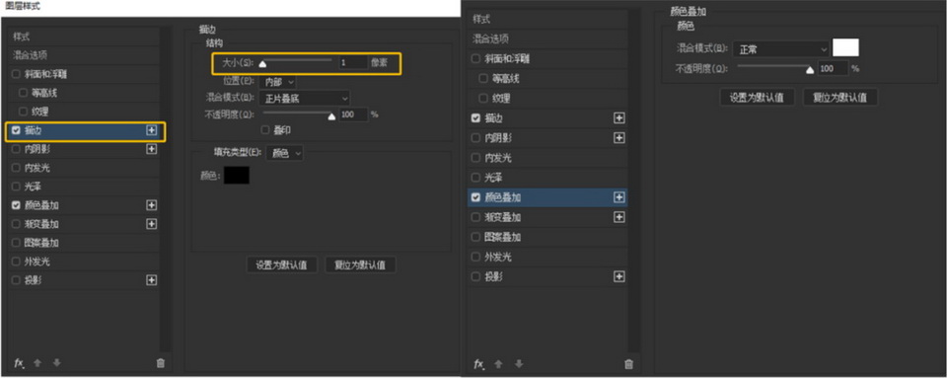Screen dimensions: 947x378
Task: Enable 内发光 checkbox in Stroke dialog
Action: (16, 168)
